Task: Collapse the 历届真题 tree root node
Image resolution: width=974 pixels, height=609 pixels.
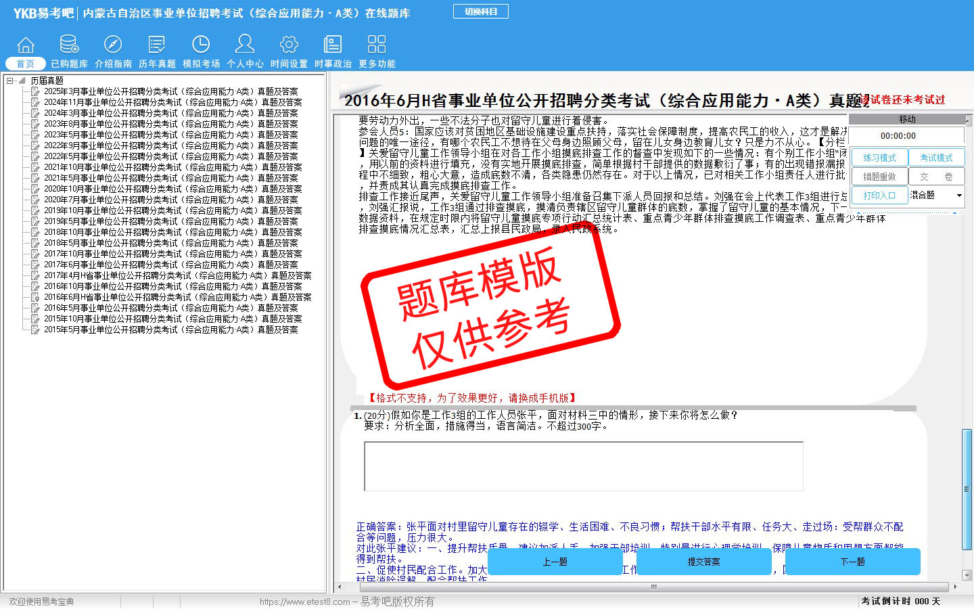Action: (x=10, y=81)
